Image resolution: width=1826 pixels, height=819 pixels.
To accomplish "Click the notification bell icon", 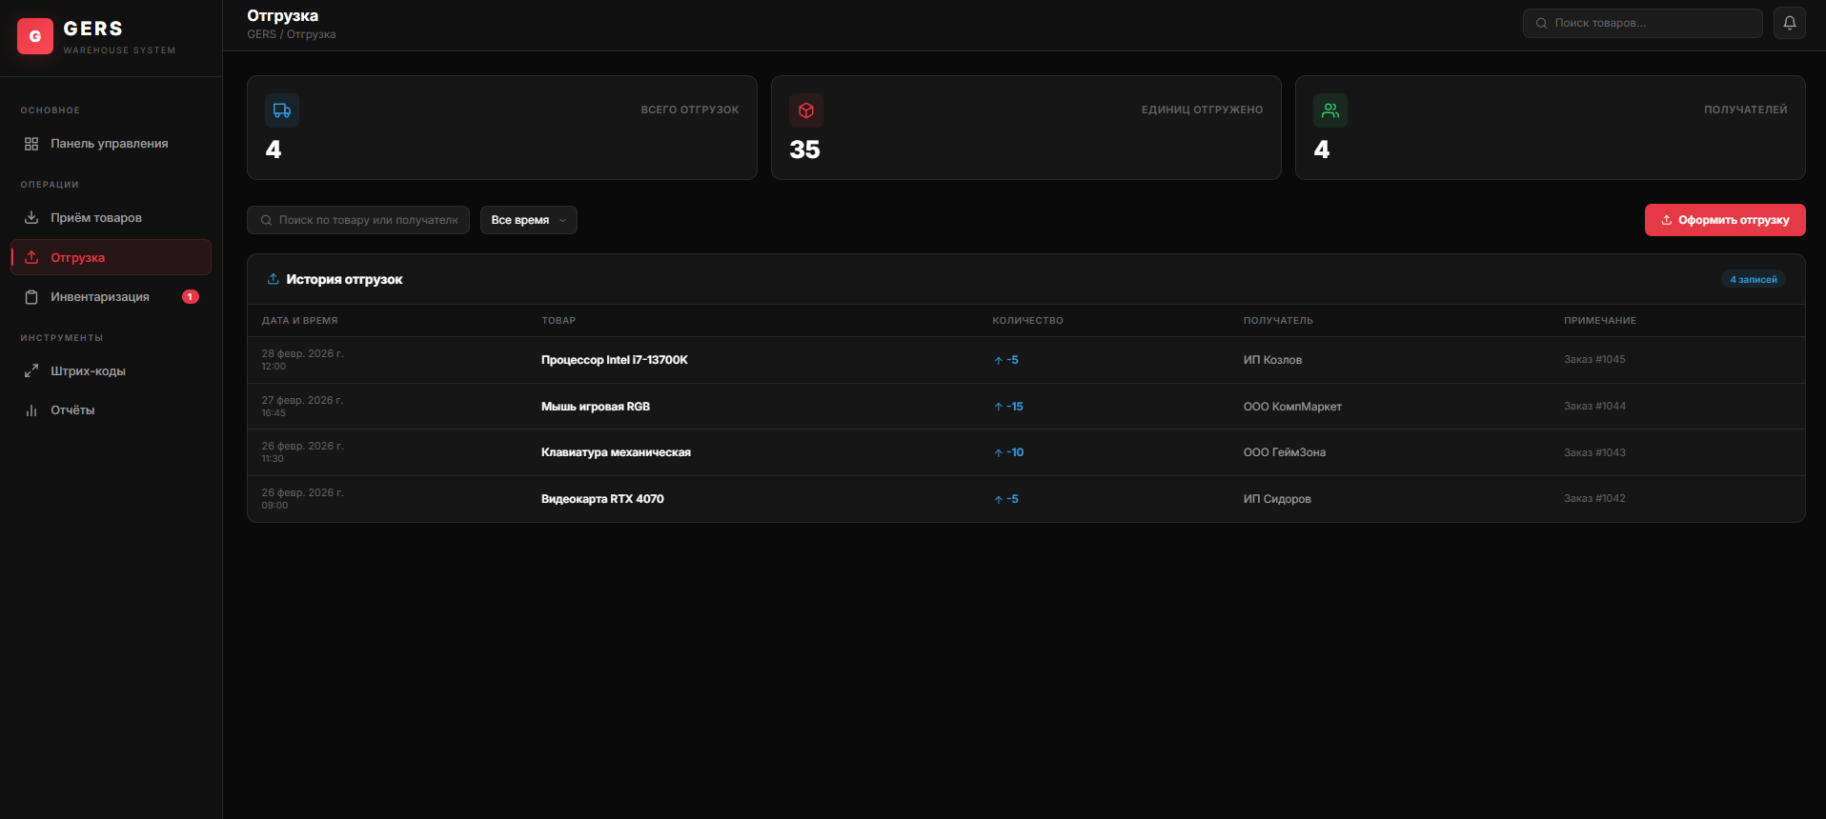I will (1789, 23).
